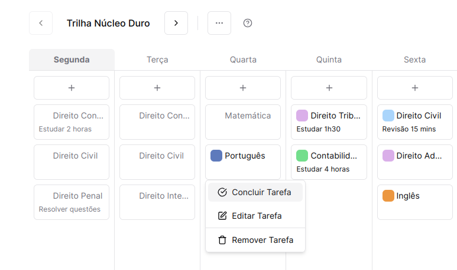Click the blue Português color swatch
457x270 pixels.
[216, 156]
